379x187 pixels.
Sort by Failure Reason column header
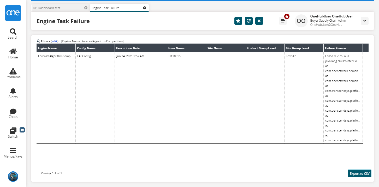(335, 48)
